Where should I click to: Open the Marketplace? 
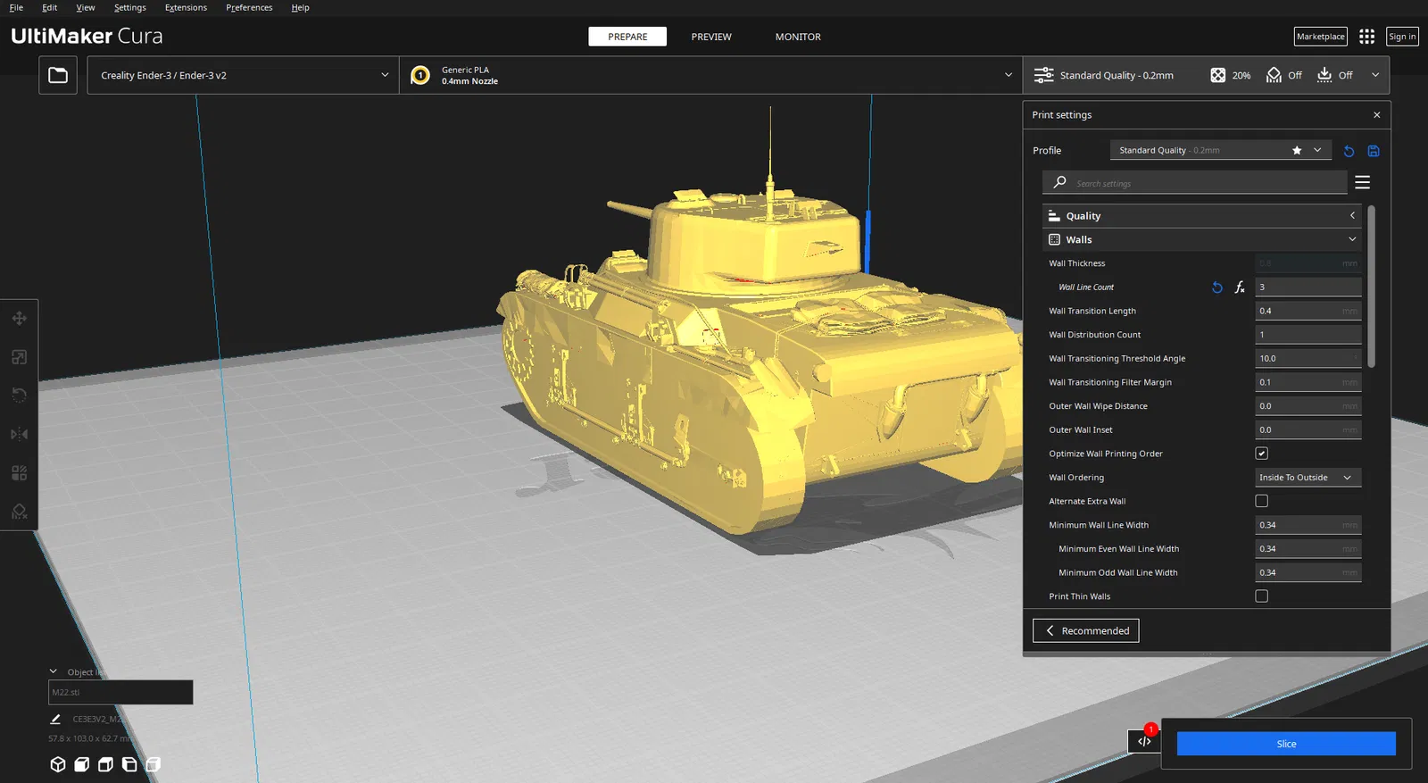coord(1321,37)
